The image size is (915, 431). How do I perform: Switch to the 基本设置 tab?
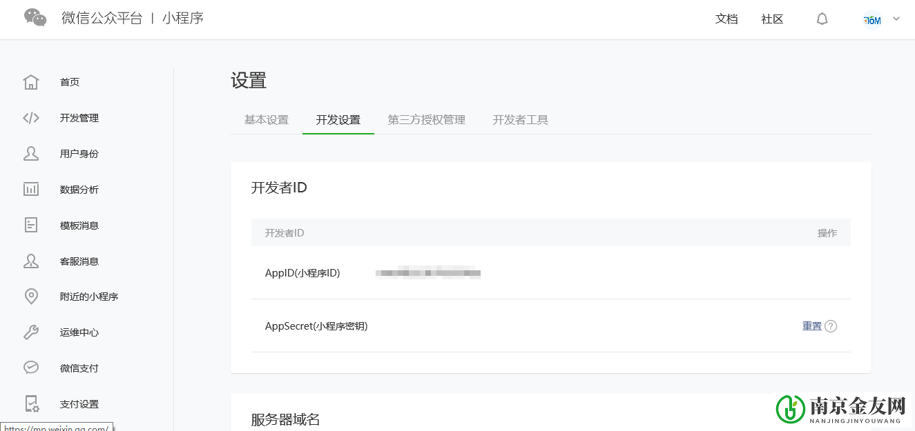[265, 119]
